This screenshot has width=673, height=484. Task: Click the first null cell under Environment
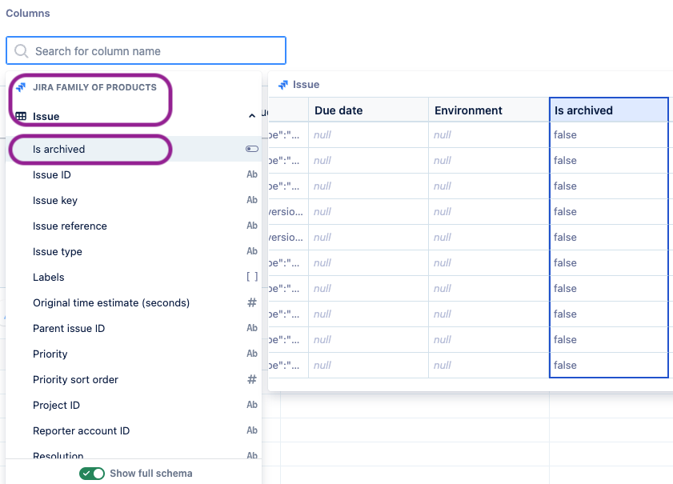pyautogui.click(x=489, y=134)
